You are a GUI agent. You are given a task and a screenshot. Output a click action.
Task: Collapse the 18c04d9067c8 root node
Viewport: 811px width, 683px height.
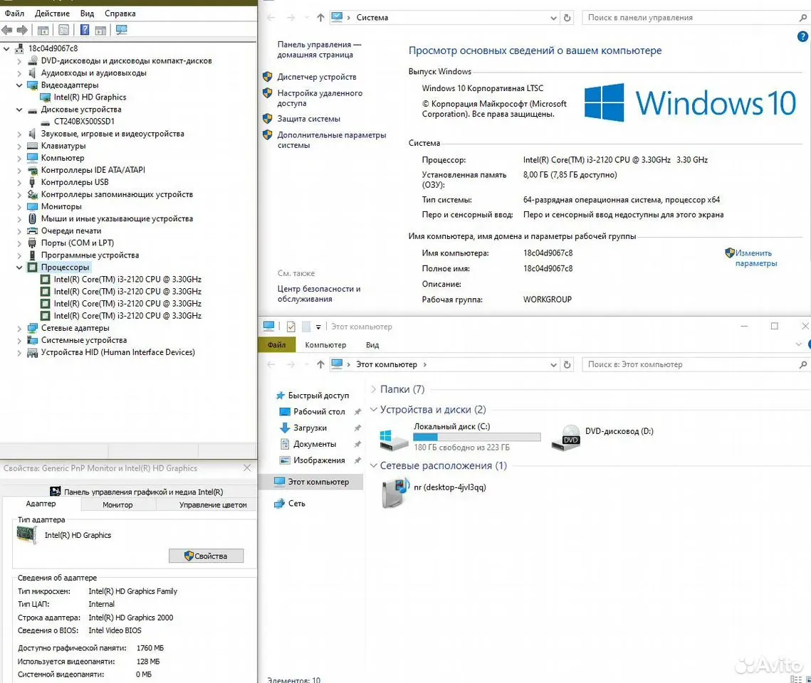click(x=6, y=48)
